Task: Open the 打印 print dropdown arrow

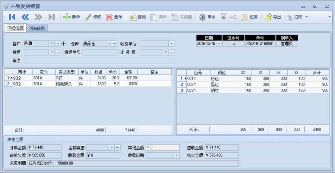Action: click(x=306, y=17)
